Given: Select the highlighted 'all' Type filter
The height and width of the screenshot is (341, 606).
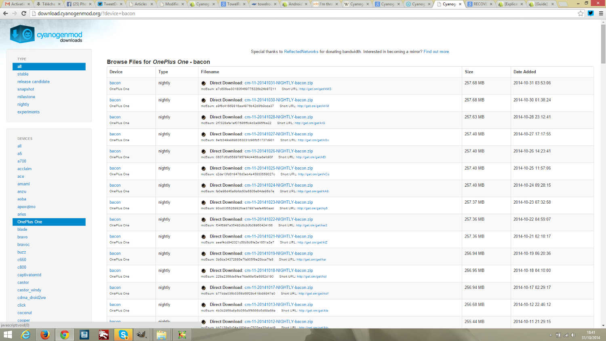Looking at the screenshot, I should pyautogui.click(x=49, y=67).
